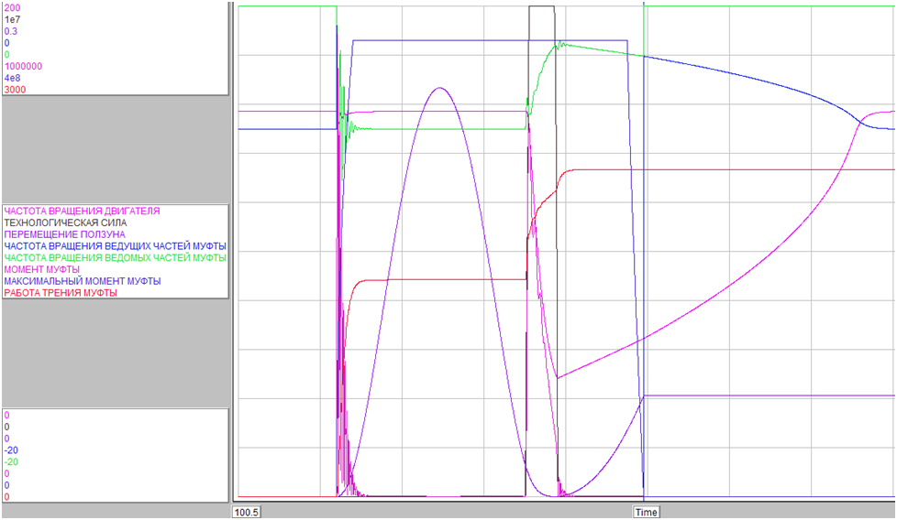This screenshot has height=520, width=897.
Task: Click the ПЕРЕМЕЩЕНИЕ ПОЛЗУНА legend item
Action: point(64,234)
